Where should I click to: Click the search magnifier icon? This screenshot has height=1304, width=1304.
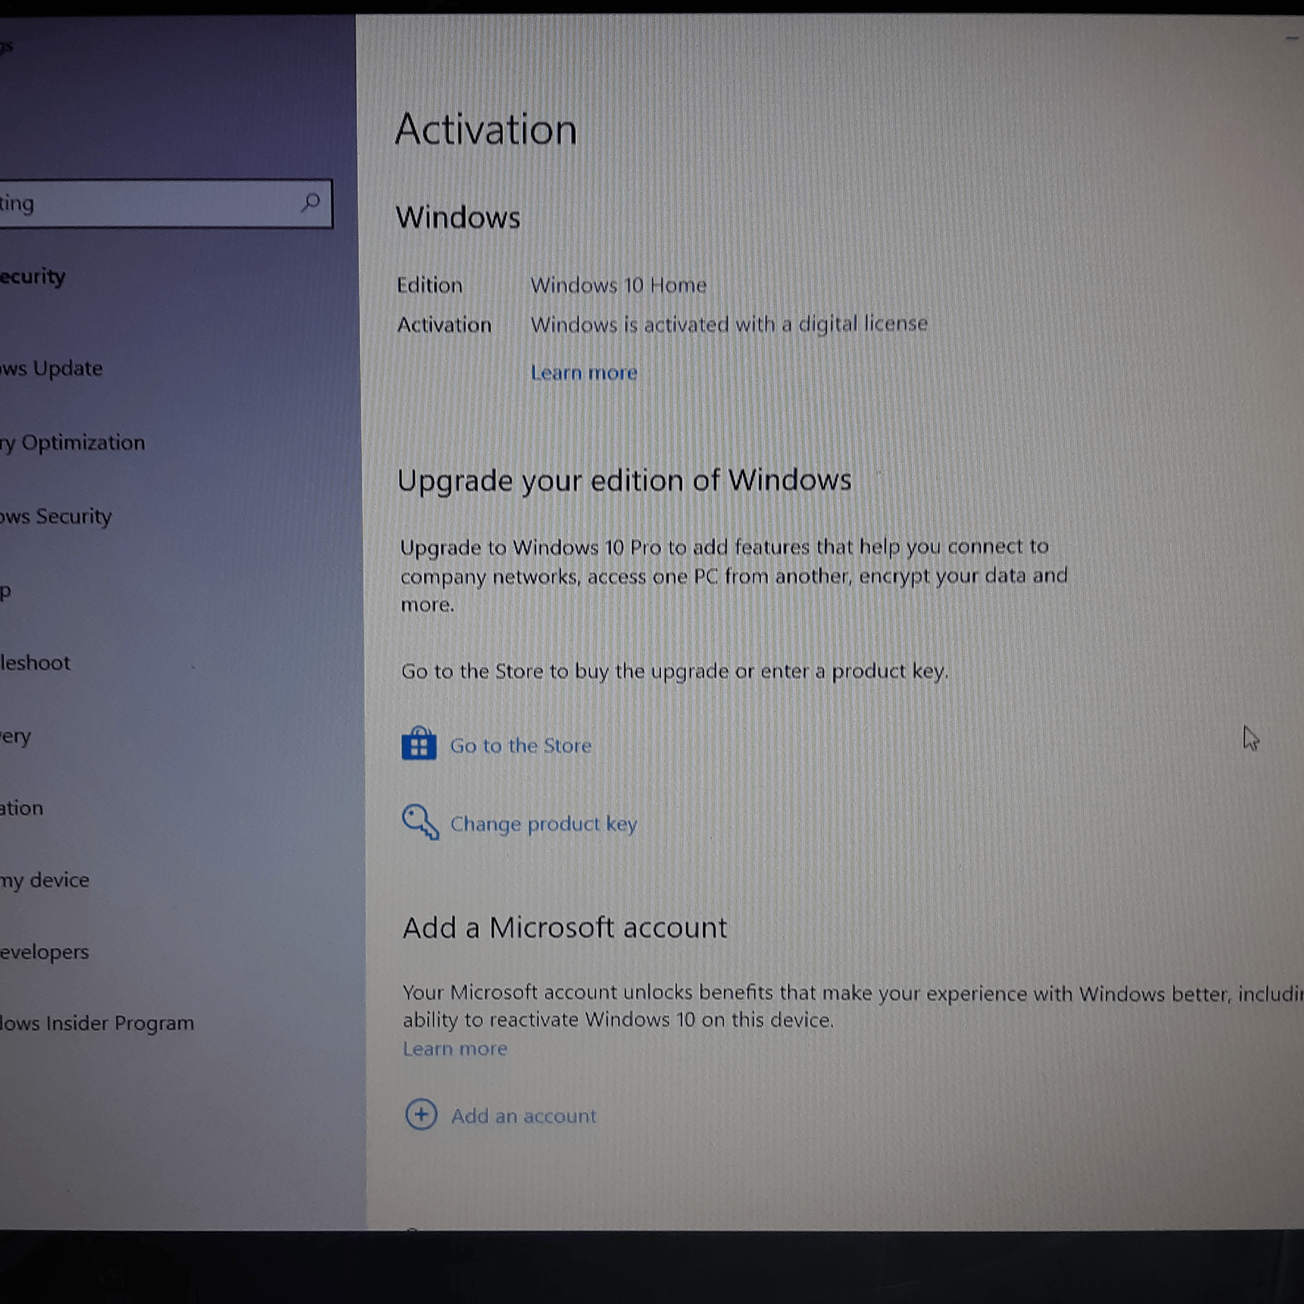pos(311,202)
